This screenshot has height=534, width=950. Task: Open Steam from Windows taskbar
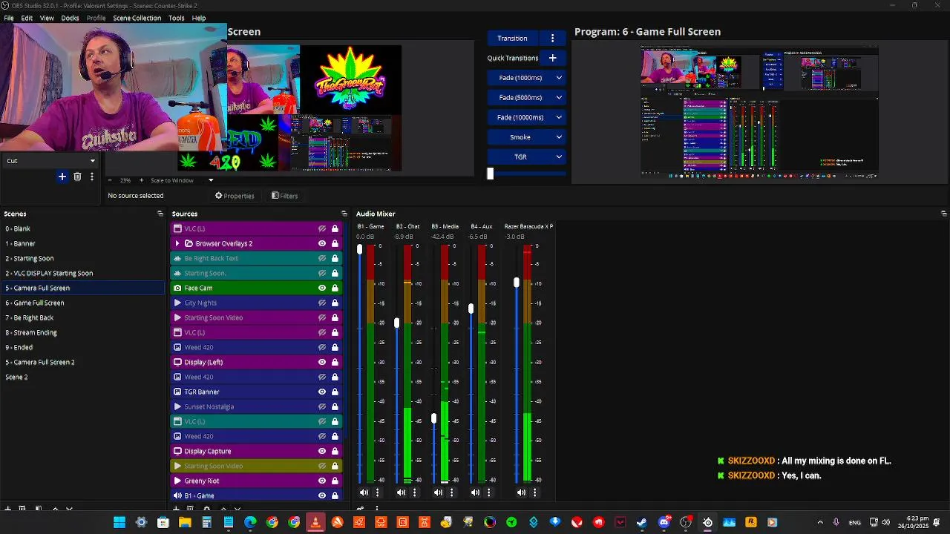click(641, 522)
